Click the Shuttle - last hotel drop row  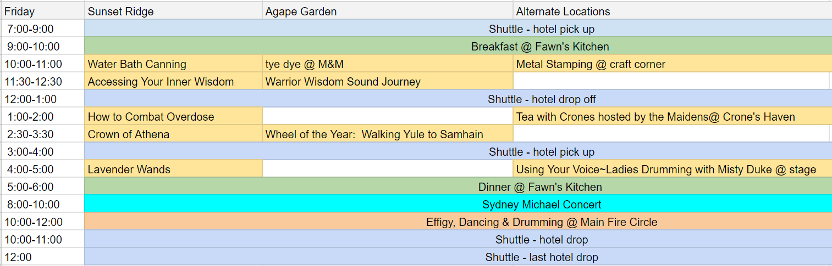click(459, 257)
